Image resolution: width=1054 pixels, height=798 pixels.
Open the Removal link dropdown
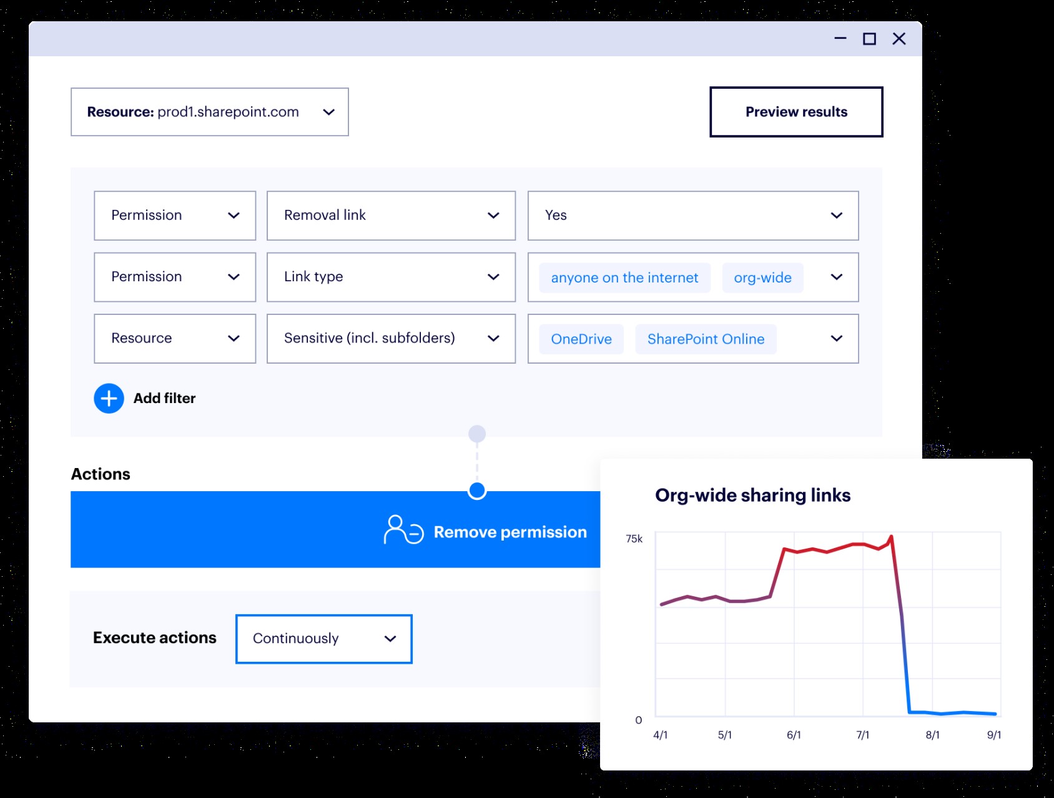click(x=391, y=216)
